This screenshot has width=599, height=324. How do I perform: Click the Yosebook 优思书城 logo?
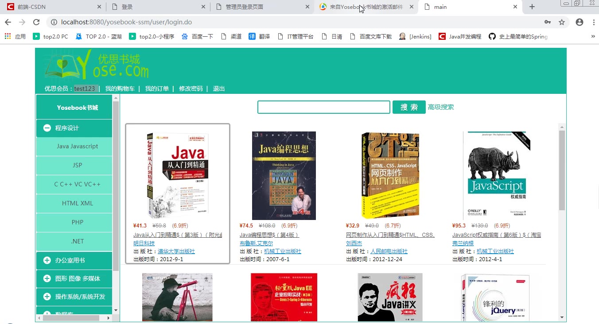click(x=97, y=65)
